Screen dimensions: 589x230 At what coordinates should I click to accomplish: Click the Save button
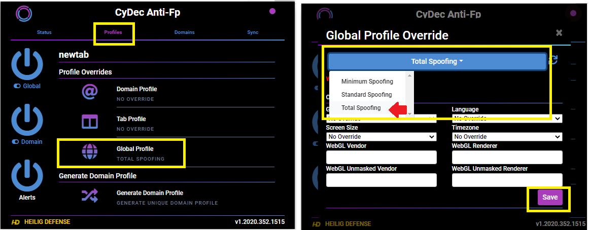(x=550, y=198)
